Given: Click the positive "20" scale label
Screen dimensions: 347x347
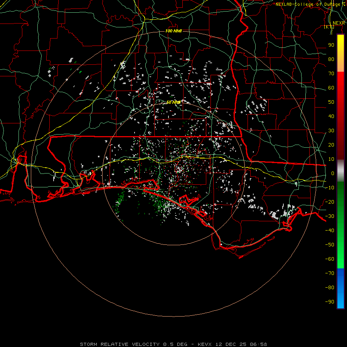Looking at the screenshot, I should (331, 145).
